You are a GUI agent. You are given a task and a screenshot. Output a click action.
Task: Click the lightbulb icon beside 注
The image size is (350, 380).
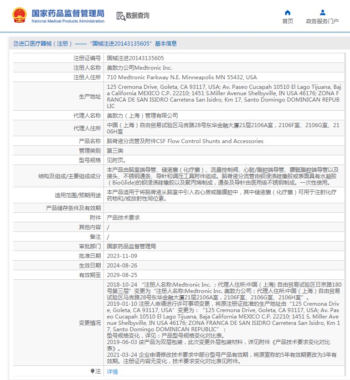point(93,371)
